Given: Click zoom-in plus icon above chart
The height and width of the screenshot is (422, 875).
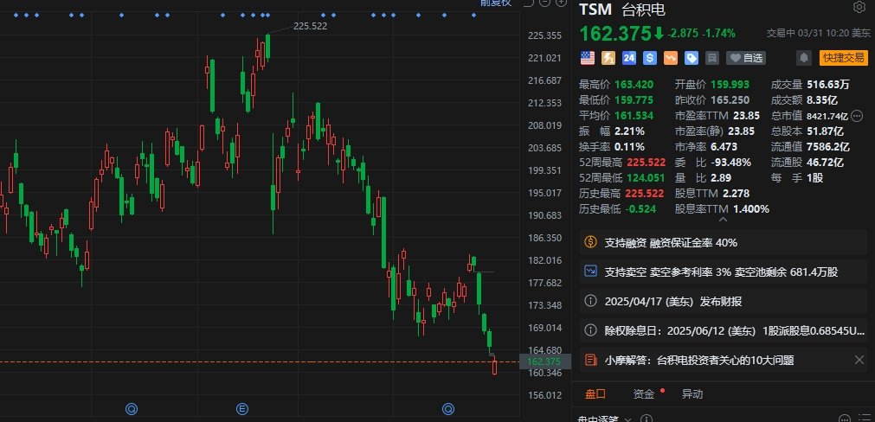Looking at the screenshot, I should [x=561, y=3].
